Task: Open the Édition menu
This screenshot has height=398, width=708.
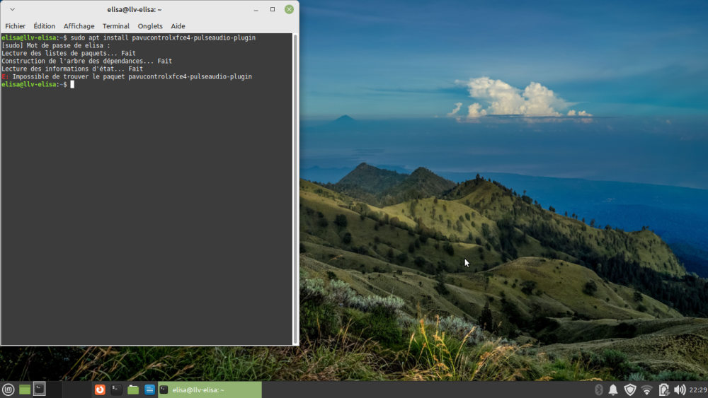Action: click(45, 26)
